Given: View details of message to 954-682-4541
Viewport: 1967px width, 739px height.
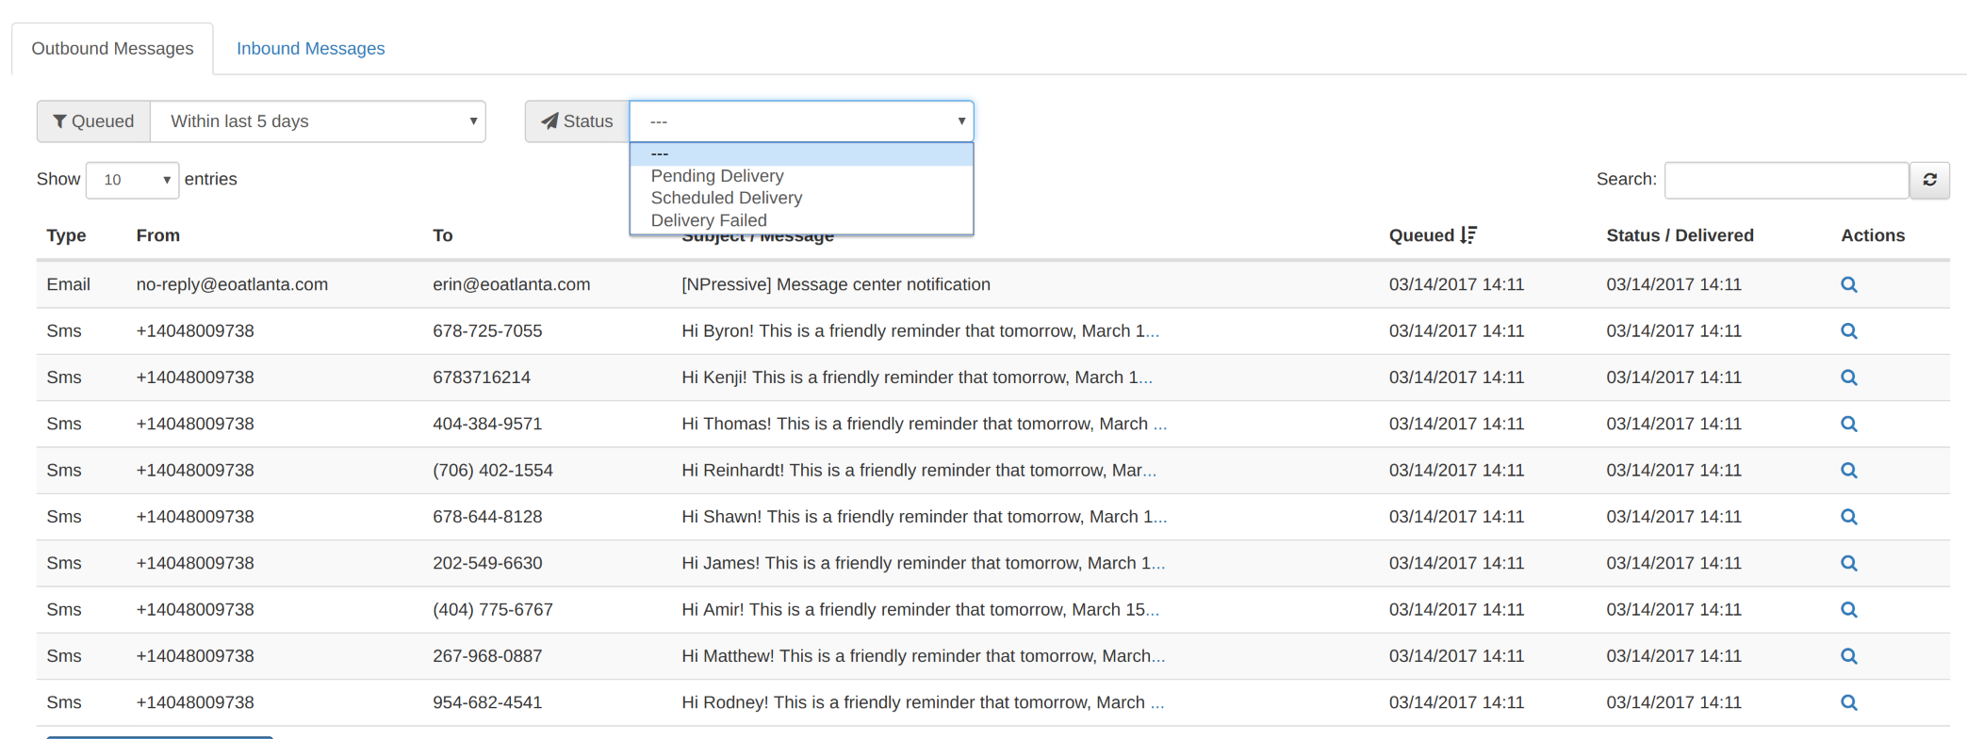Looking at the screenshot, I should point(1848,702).
